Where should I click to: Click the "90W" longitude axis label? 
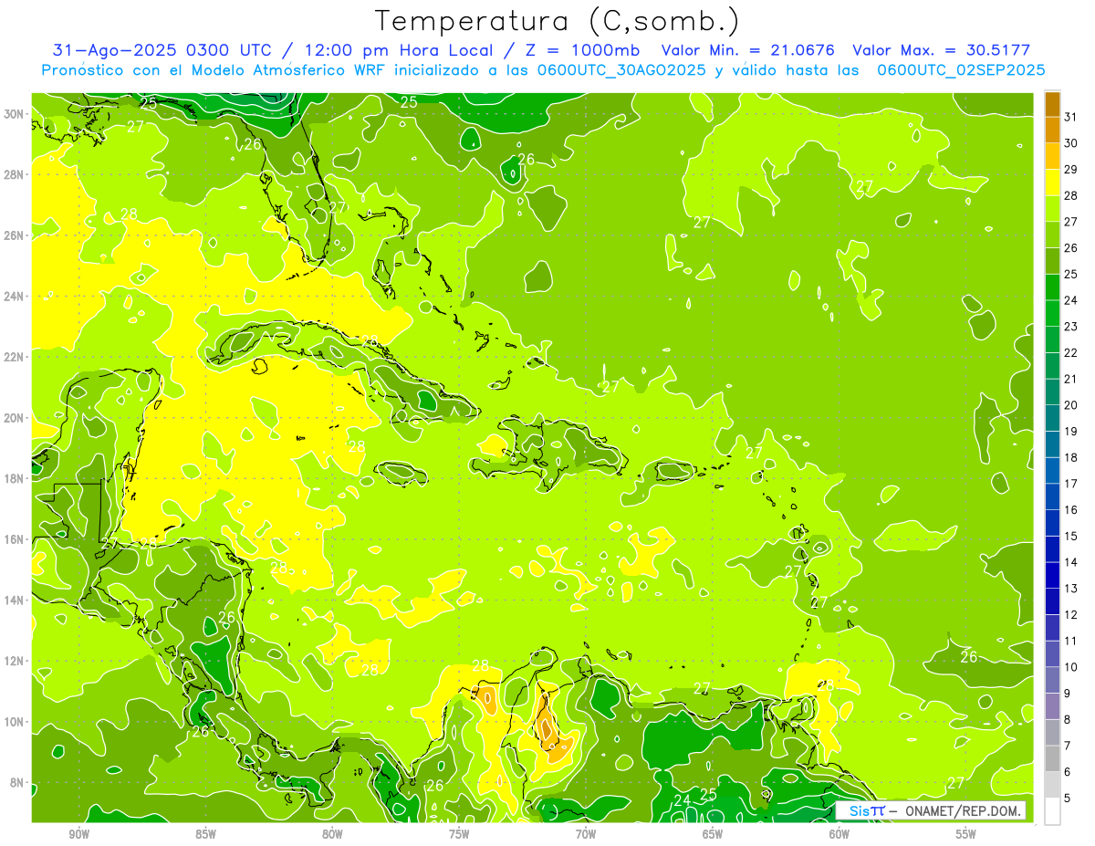(x=79, y=834)
